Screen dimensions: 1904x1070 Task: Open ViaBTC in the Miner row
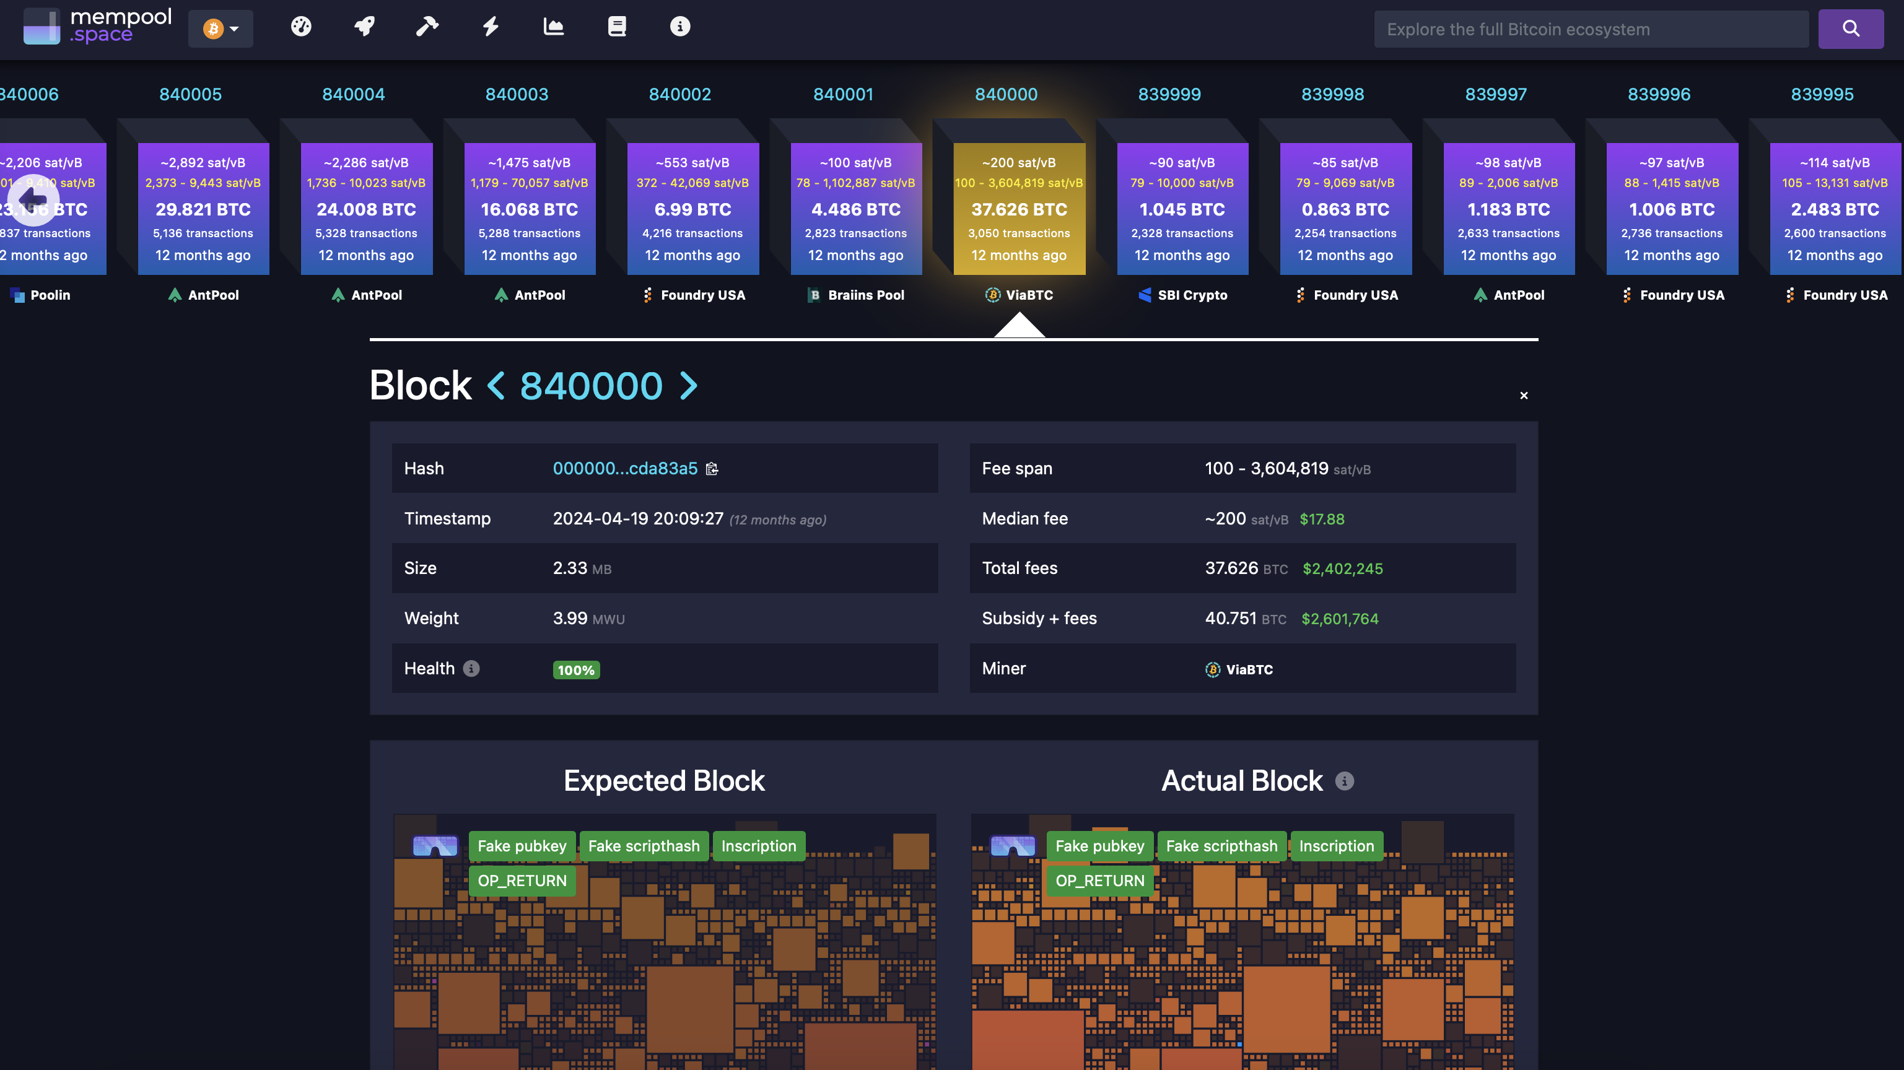click(1239, 669)
